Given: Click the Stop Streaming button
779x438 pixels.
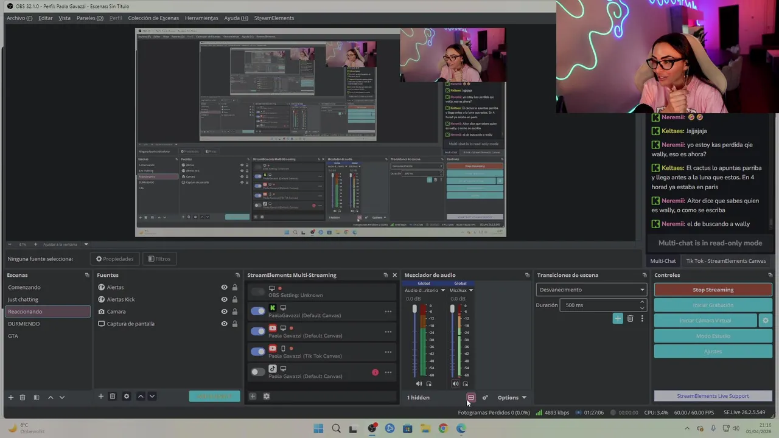Looking at the screenshot, I should pyautogui.click(x=713, y=290).
